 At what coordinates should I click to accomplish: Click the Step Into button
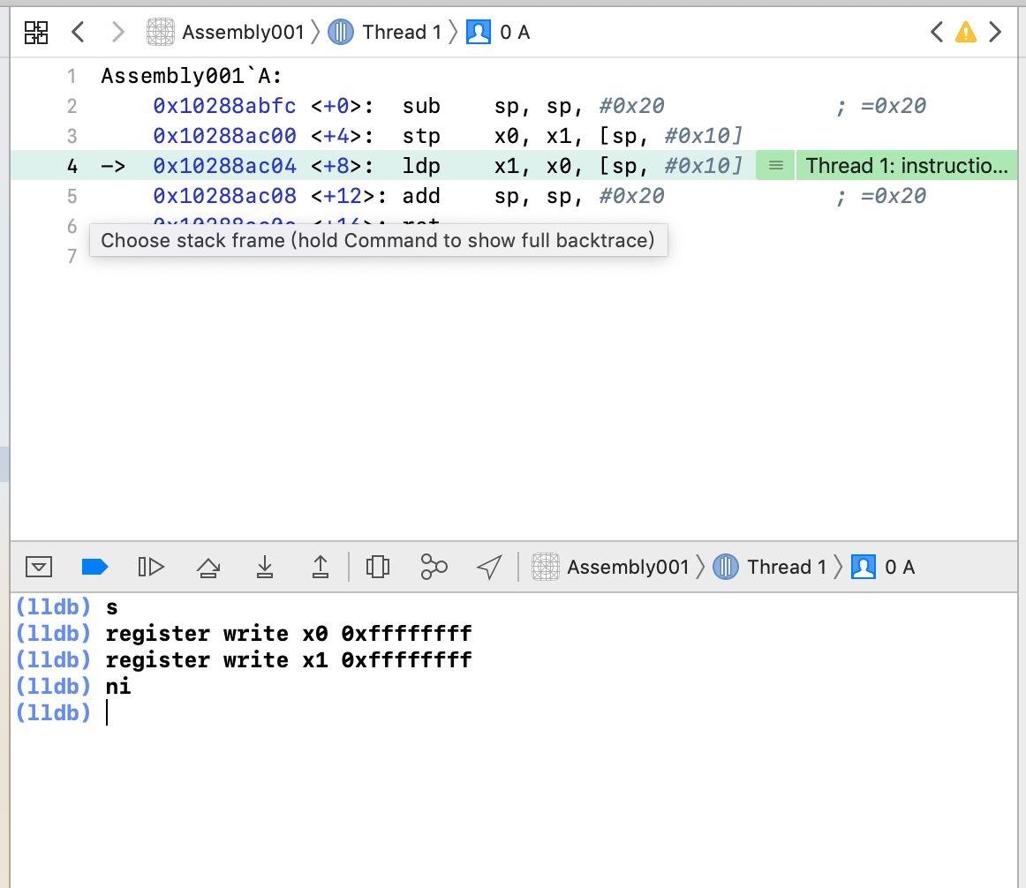pos(264,567)
